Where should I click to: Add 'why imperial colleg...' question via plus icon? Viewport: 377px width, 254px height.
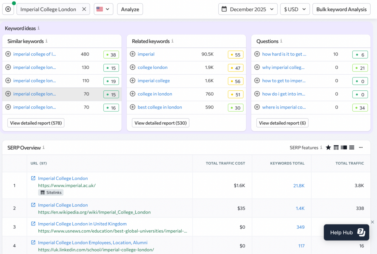(x=257, y=67)
